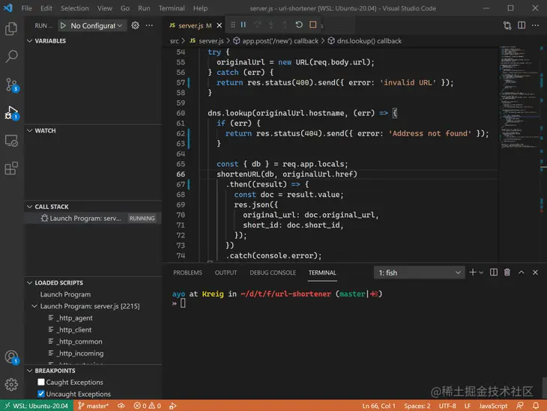This screenshot has width=547, height=411.
Task: Create a new terminal with plus icon
Action: click(473, 273)
